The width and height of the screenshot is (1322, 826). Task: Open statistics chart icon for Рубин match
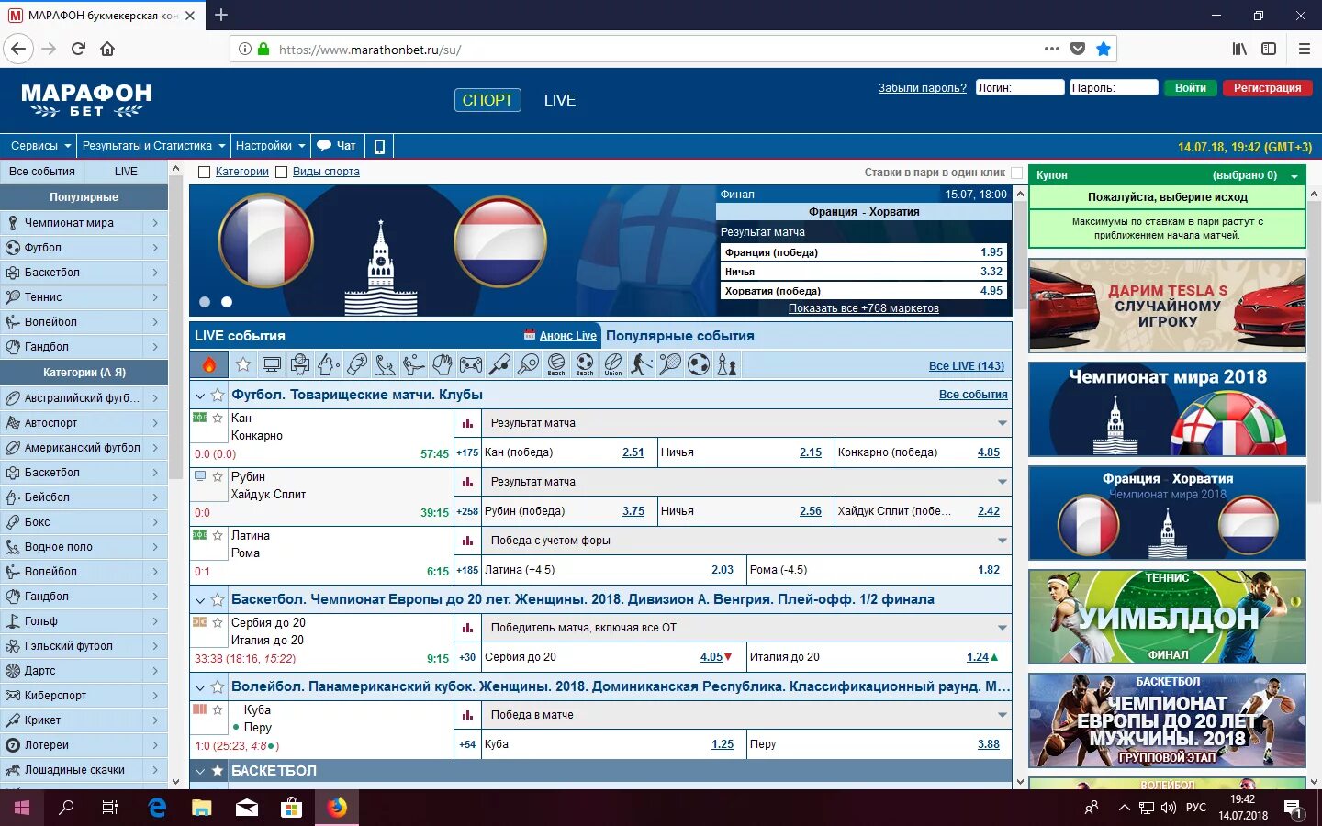coord(467,482)
